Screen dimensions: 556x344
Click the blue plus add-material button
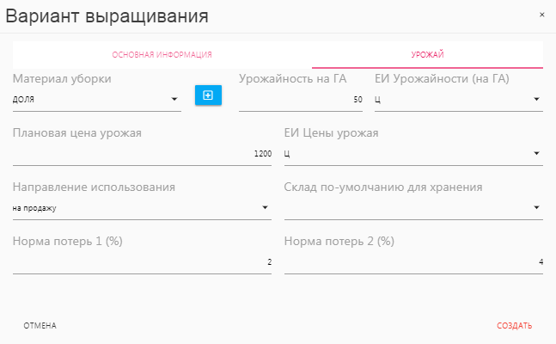208,95
